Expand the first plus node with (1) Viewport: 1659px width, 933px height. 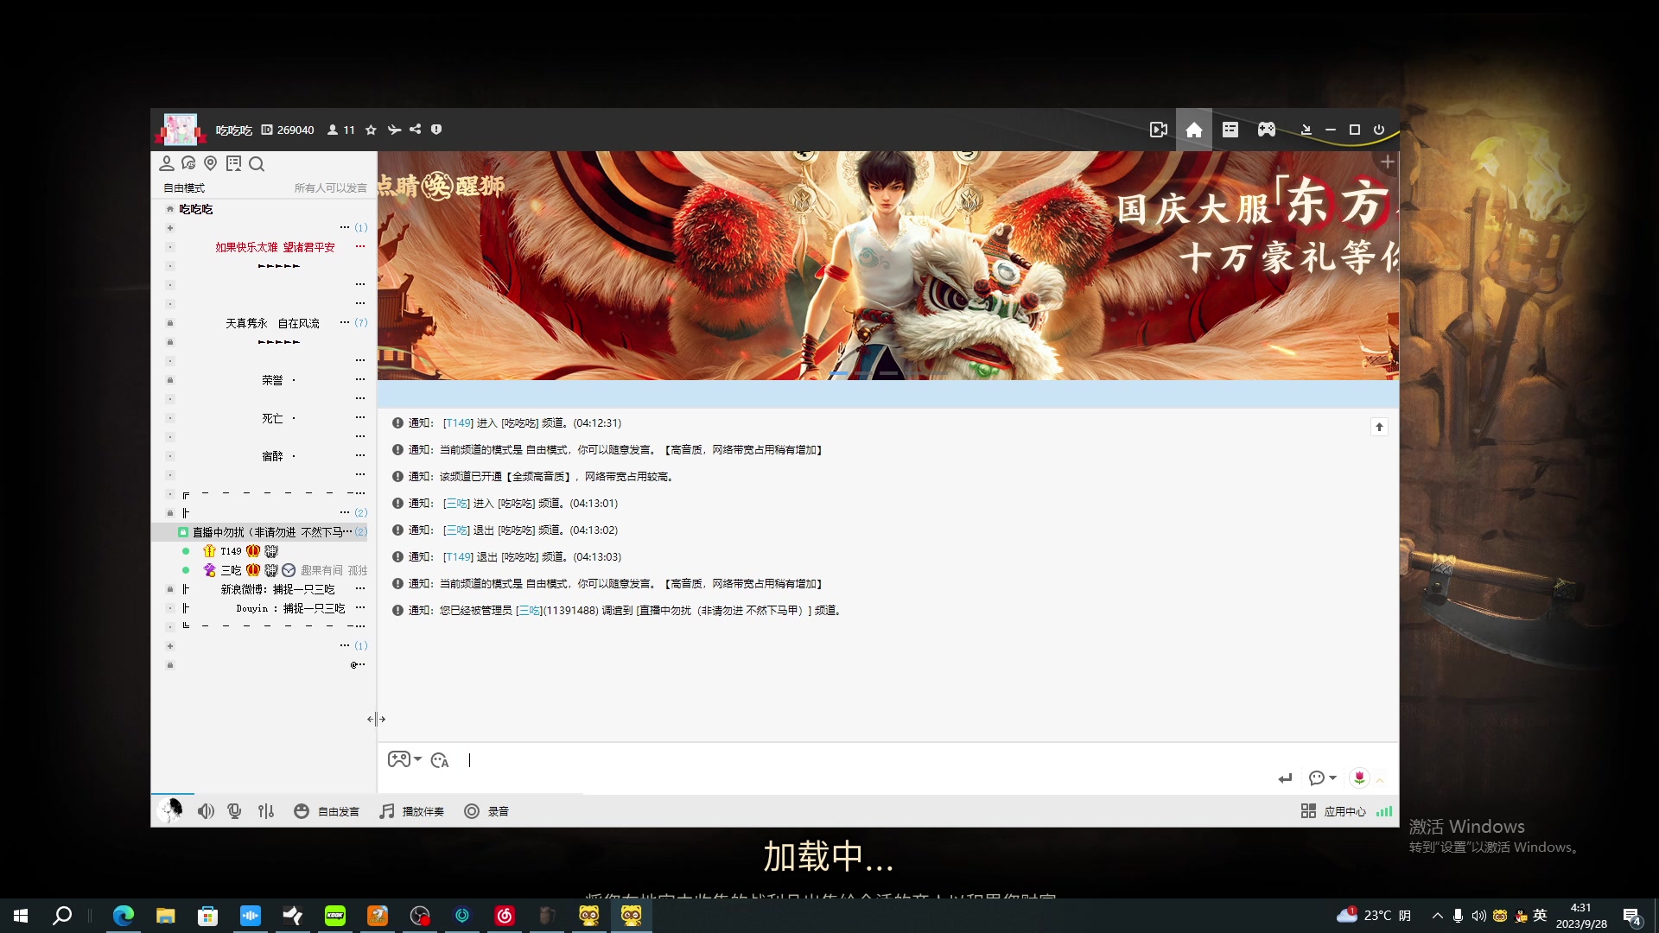click(170, 228)
